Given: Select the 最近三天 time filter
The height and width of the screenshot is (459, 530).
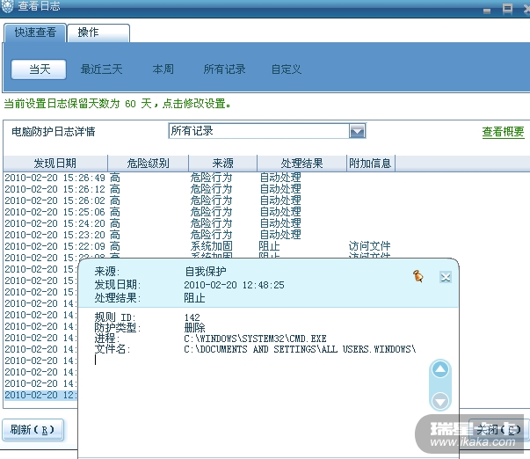Looking at the screenshot, I should [x=101, y=69].
